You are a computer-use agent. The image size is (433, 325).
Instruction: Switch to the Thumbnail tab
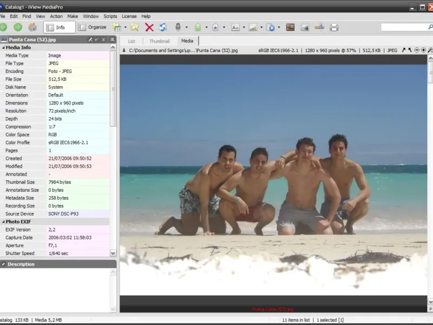tap(159, 41)
